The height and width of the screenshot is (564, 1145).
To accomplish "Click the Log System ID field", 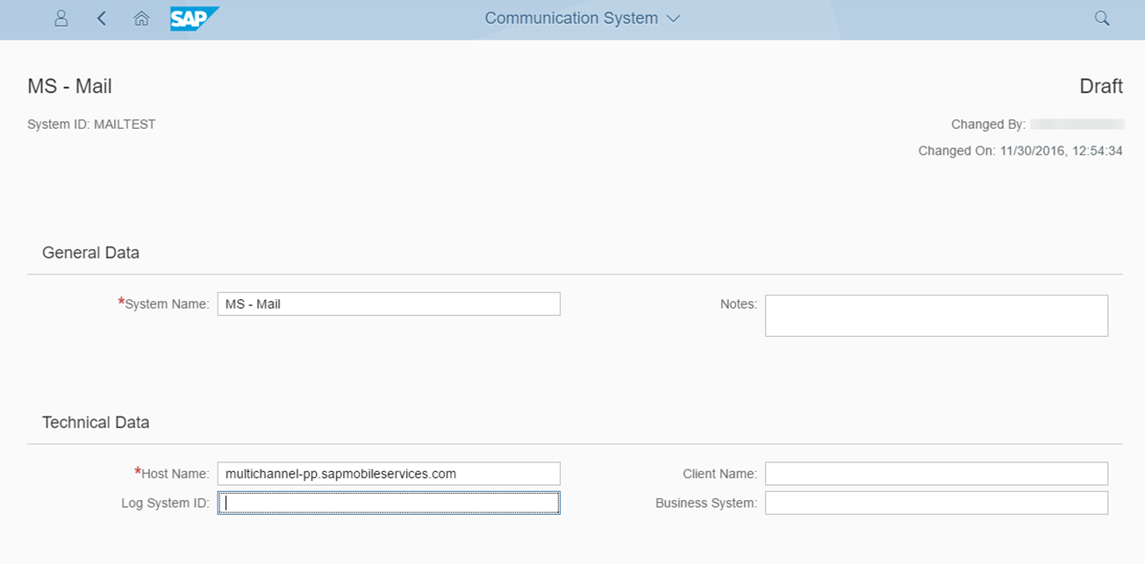I will click(388, 503).
